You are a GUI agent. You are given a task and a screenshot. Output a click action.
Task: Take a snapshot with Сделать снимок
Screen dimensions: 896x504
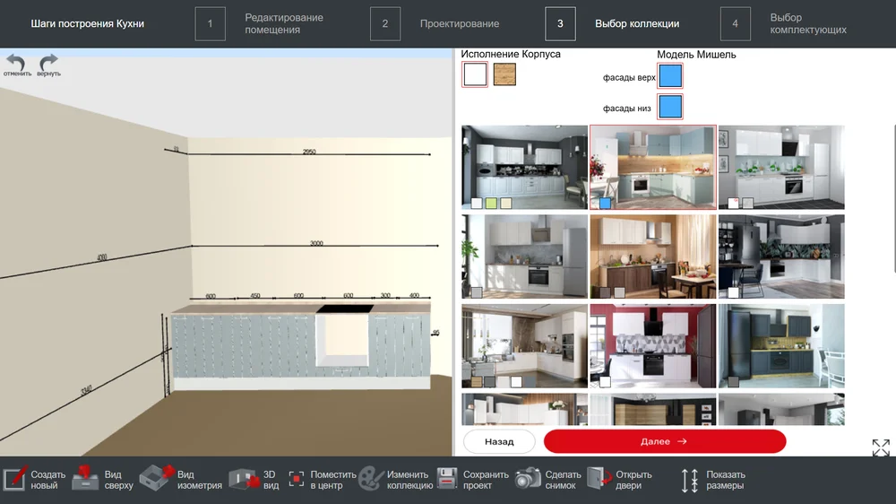(x=548, y=480)
